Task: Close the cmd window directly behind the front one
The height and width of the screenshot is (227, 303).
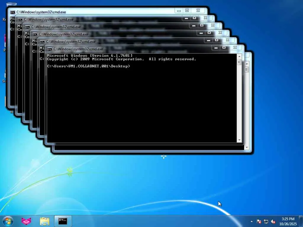Action: pos(228,40)
